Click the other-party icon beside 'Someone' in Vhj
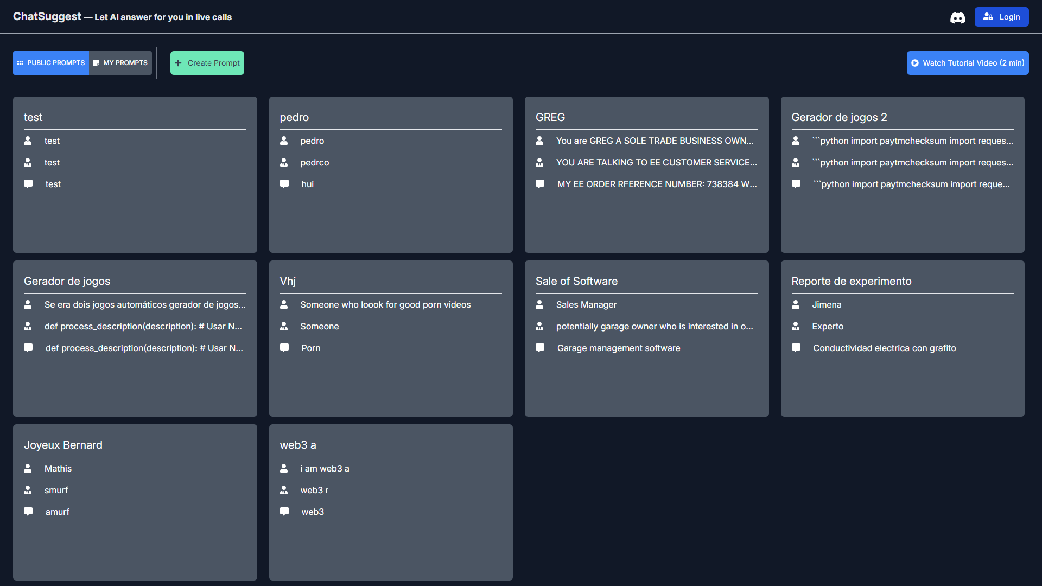 (x=284, y=326)
